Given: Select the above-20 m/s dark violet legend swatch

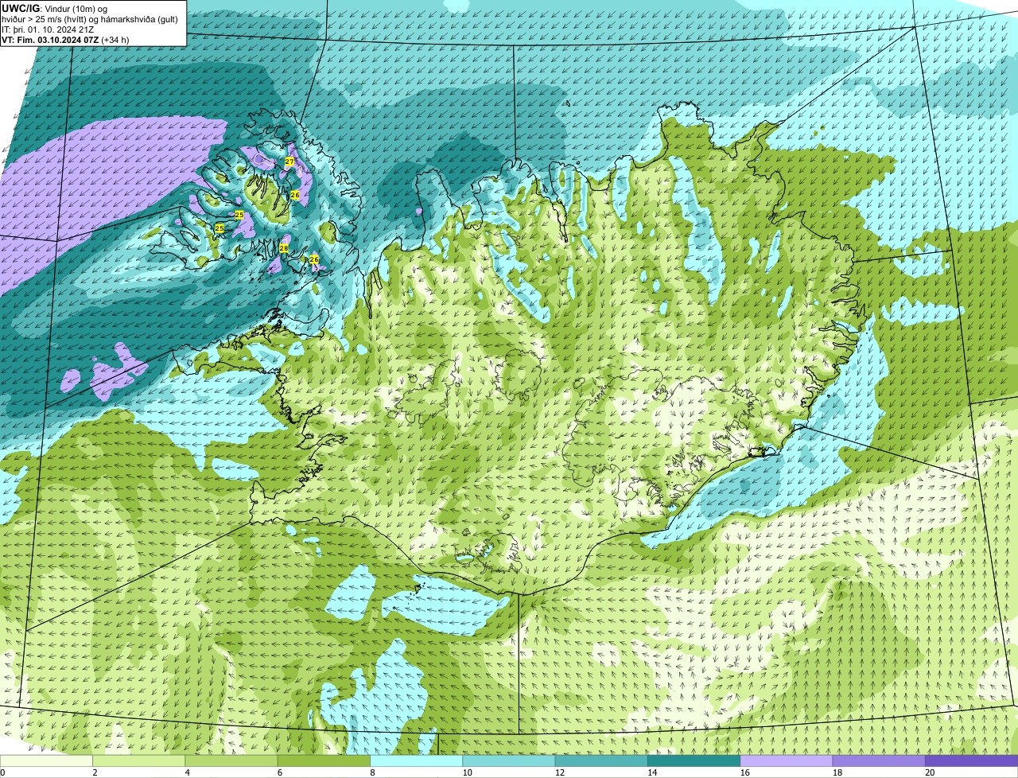Looking at the screenshot, I should click(x=971, y=760).
